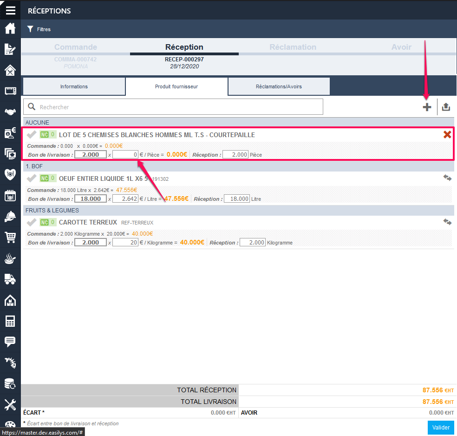Switch to the Informations tab
Viewport: 457px width, 436px height.
pyautogui.click(x=74, y=86)
